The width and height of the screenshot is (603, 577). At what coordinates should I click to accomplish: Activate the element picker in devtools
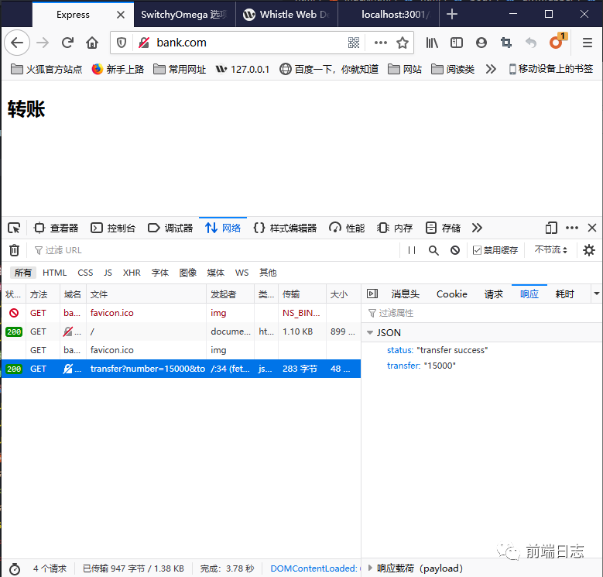point(14,228)
